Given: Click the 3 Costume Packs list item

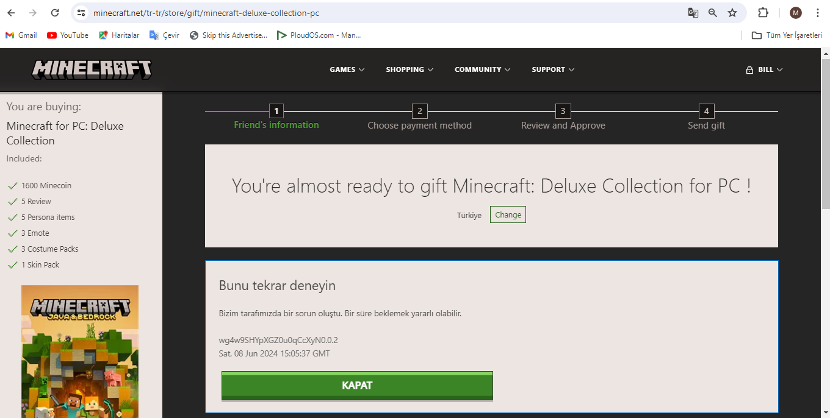Looking at the screenshot, I should [49, 249].
